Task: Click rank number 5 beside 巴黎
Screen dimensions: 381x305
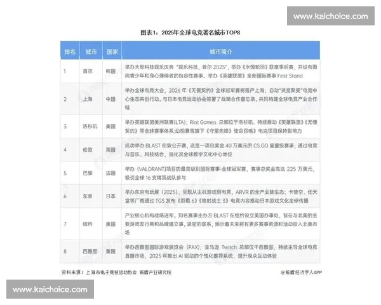Action: tap(65, 173)
